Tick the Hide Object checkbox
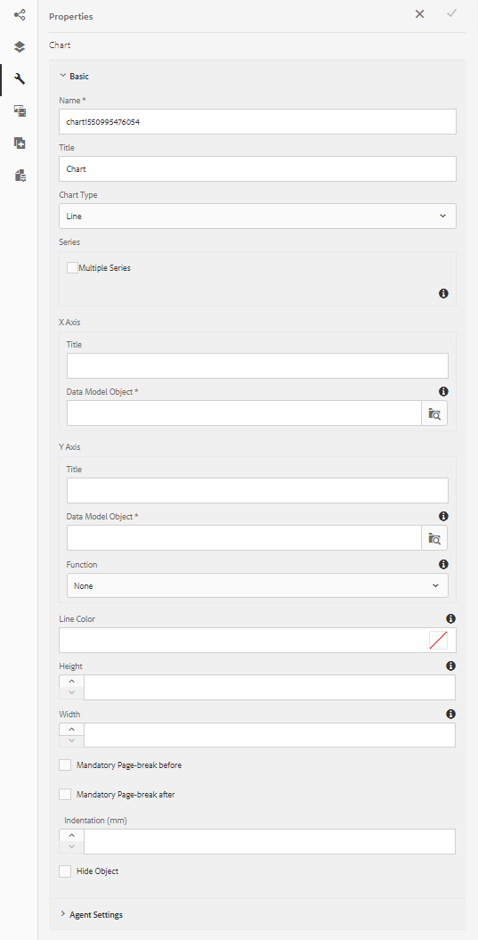The height and width of the screenshot is (940, 478). [x=65, y=871]
